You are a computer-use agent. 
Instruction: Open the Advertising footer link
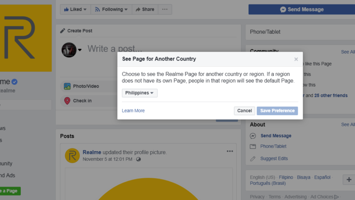pyautogui.click(x=296, y=197)
